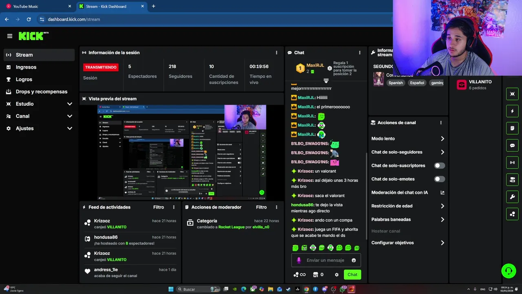The height and width of the screenshot is (294, 522).
Task: Click elvilla_n0 link in moderator actions
Action: tap(261, 227)
